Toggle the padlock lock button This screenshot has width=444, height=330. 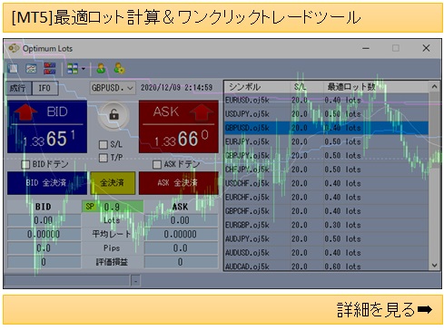[x=113, y=115]
